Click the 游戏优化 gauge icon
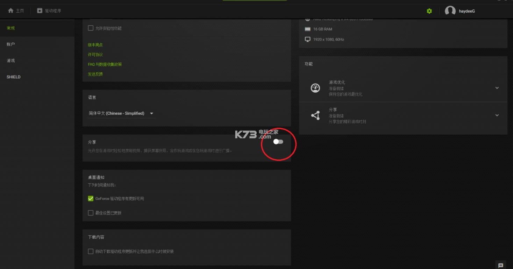The height and width of the screenshot is (269, 513). tap(315, 88)
